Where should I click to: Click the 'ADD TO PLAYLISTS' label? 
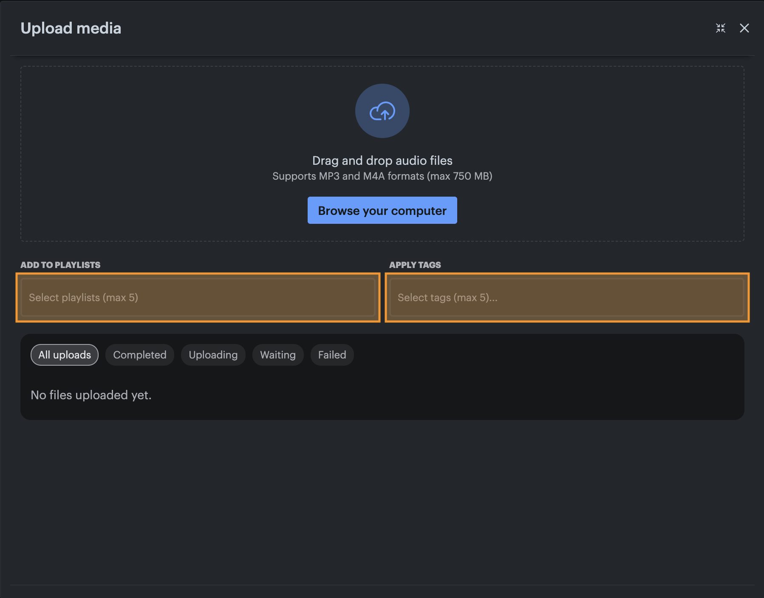coord(60,265)
